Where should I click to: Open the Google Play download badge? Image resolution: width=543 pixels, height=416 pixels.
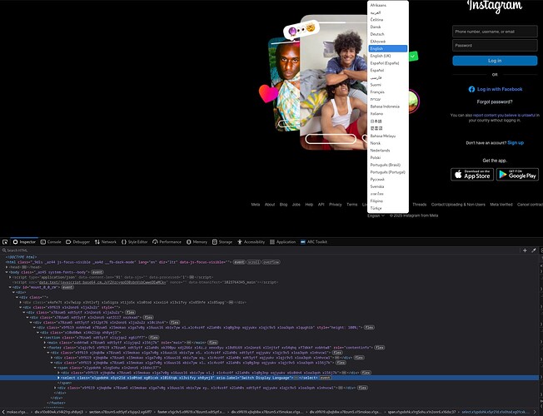(517, 175)
